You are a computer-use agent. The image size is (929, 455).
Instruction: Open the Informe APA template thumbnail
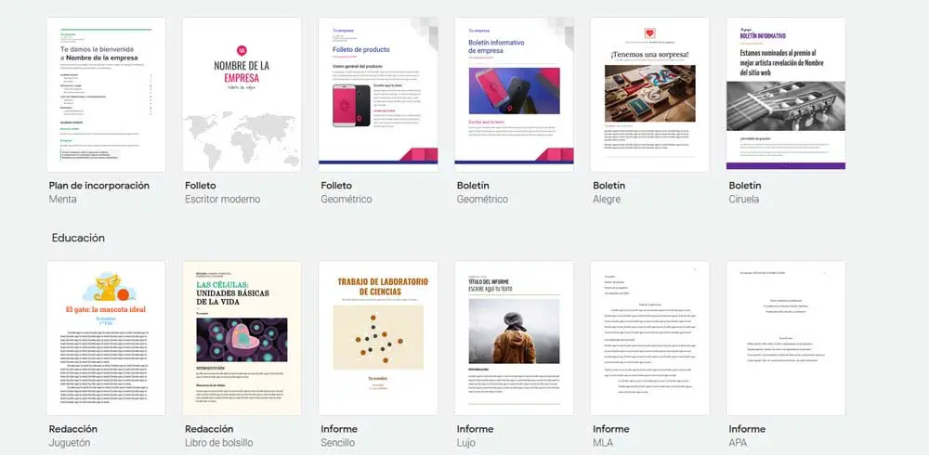[786, 338]
